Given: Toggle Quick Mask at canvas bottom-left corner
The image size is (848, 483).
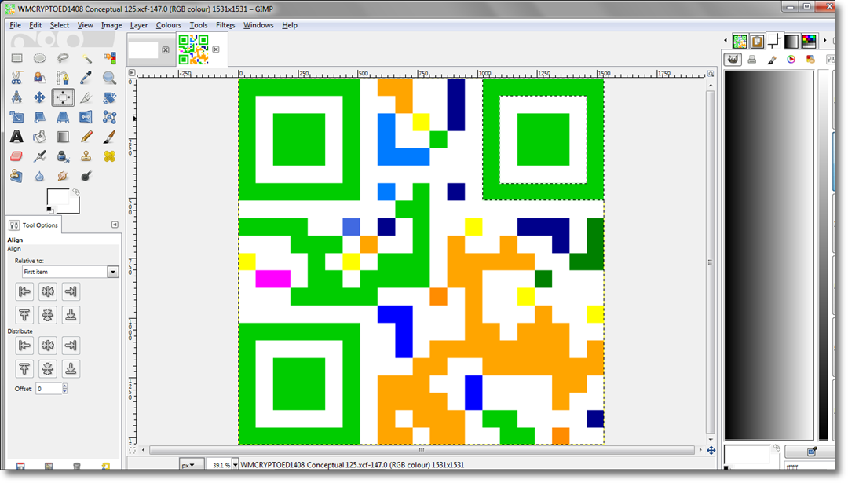Looking at the screenshot, I should coord(132,449).
